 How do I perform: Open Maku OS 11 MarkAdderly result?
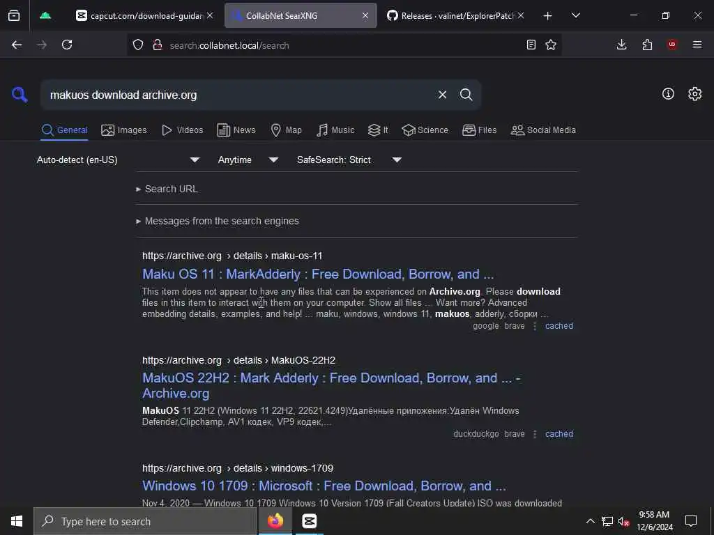point(318,274)
